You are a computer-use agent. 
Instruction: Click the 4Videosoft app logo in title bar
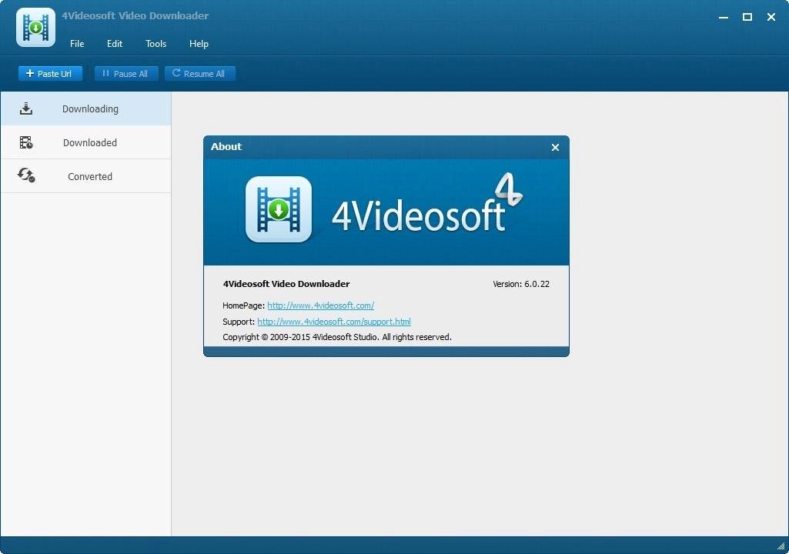pos(35,27)
